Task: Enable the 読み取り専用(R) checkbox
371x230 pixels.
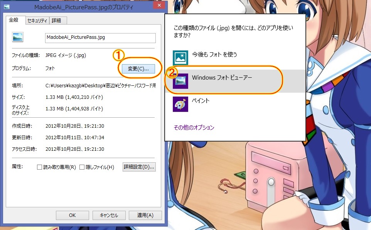Action: click(39, 167)
